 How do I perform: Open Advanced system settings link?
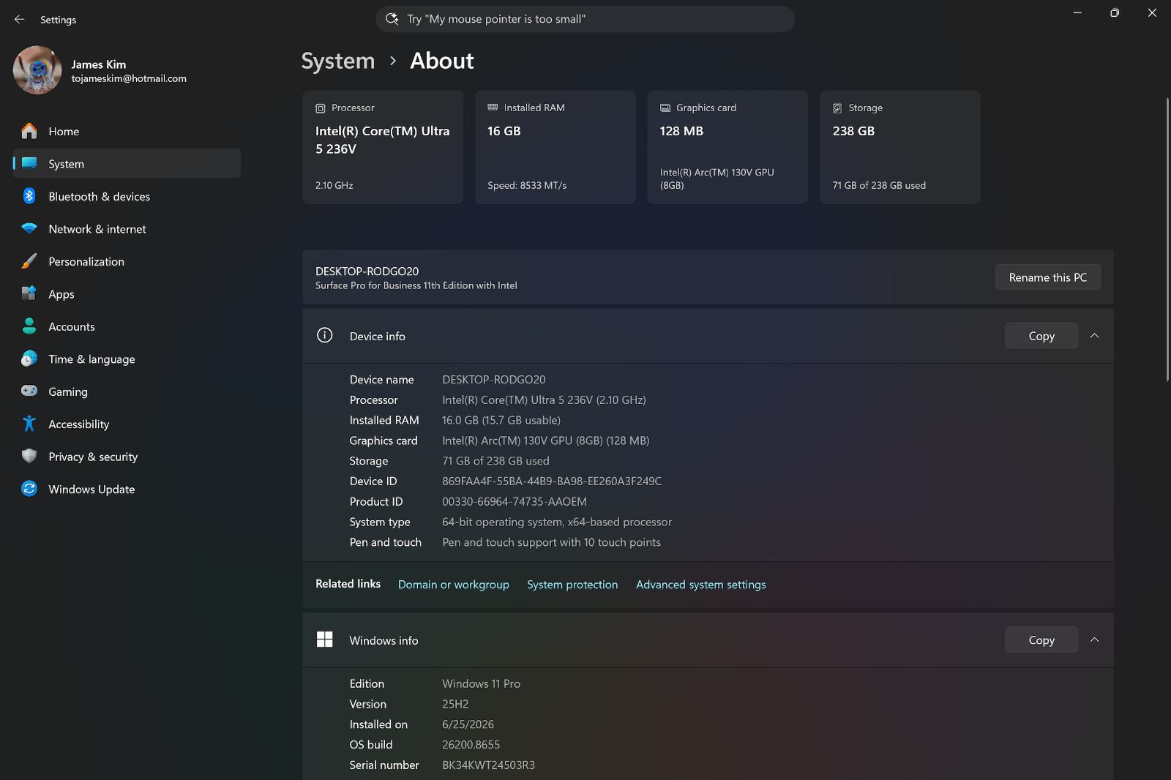701,585
